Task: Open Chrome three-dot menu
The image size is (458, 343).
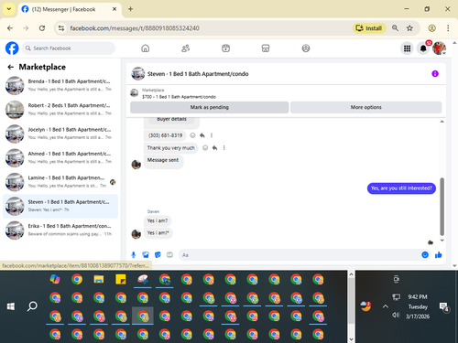Action: click(448, 28)
